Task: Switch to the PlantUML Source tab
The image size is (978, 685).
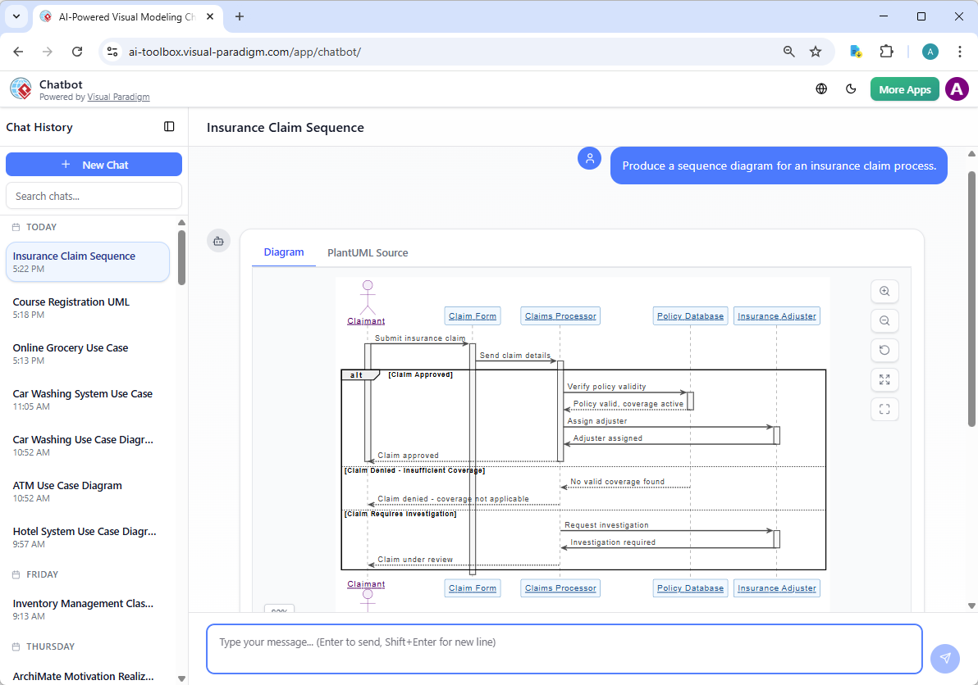Action: coord(368,252)
